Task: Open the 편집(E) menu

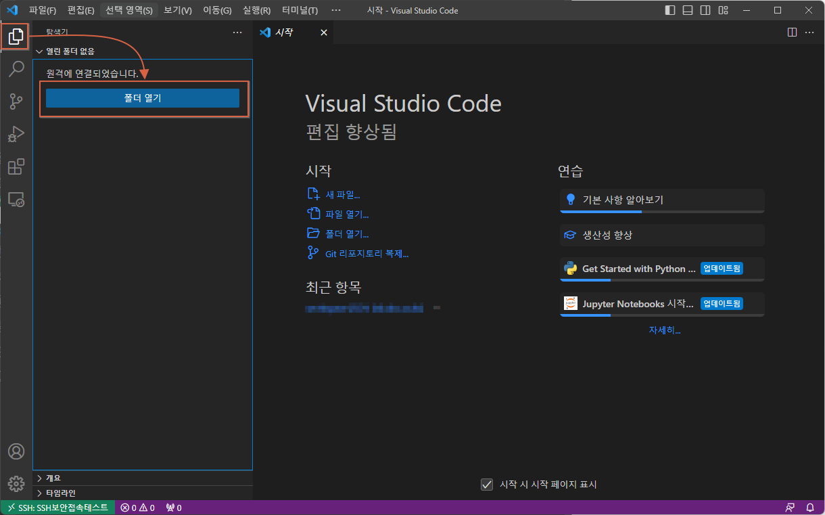Action: coord(81,11)
